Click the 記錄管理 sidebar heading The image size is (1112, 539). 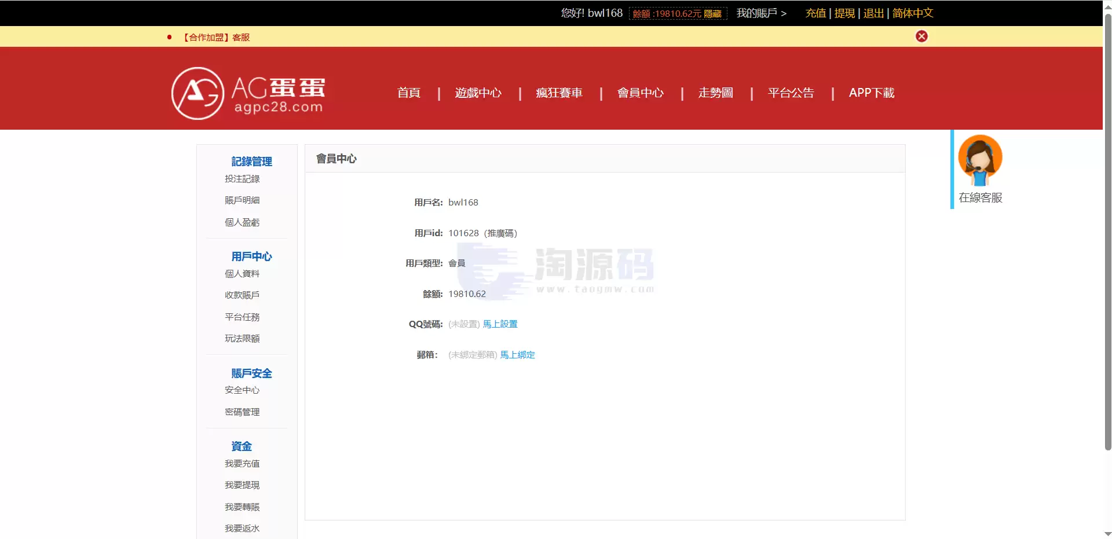tap(251, 162)
